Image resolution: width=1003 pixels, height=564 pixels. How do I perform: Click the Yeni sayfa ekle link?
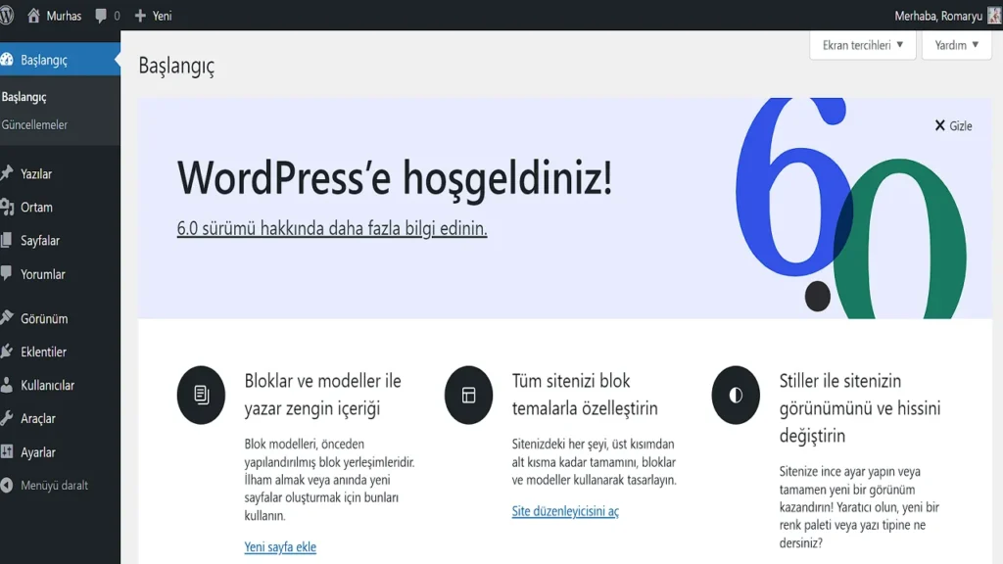pos(280,547)
